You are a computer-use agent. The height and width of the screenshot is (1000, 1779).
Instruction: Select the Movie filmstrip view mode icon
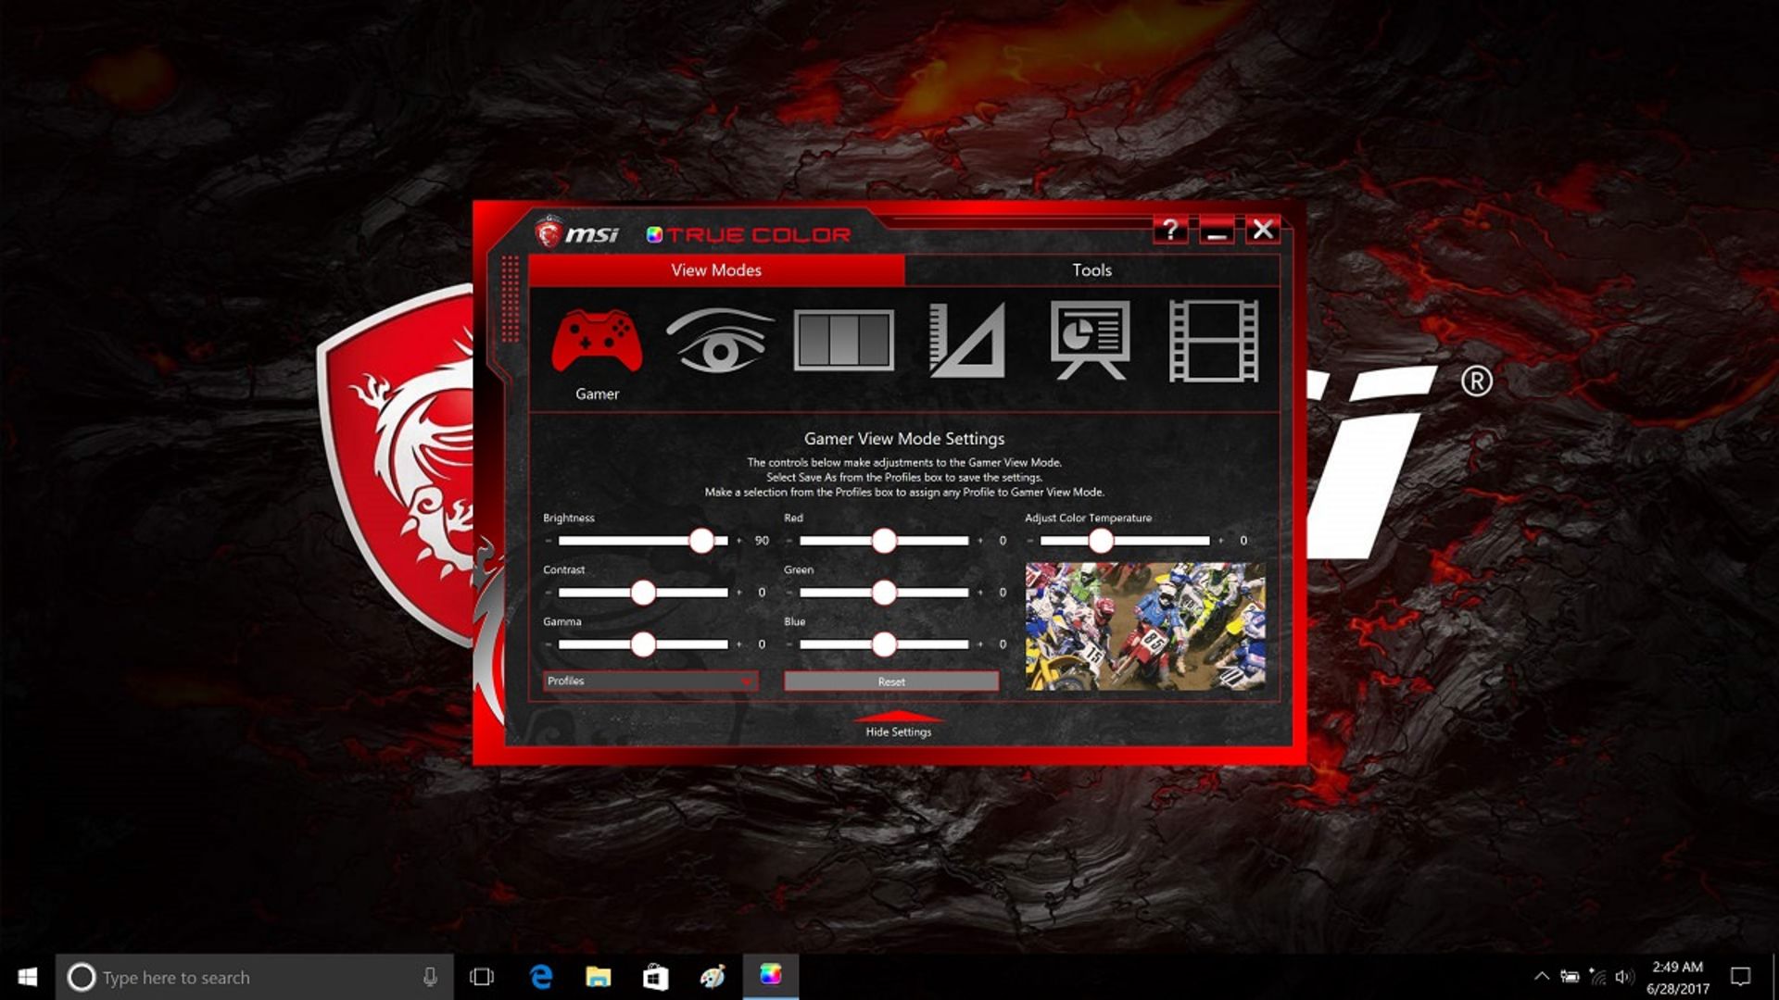(x=1213, y=341)
